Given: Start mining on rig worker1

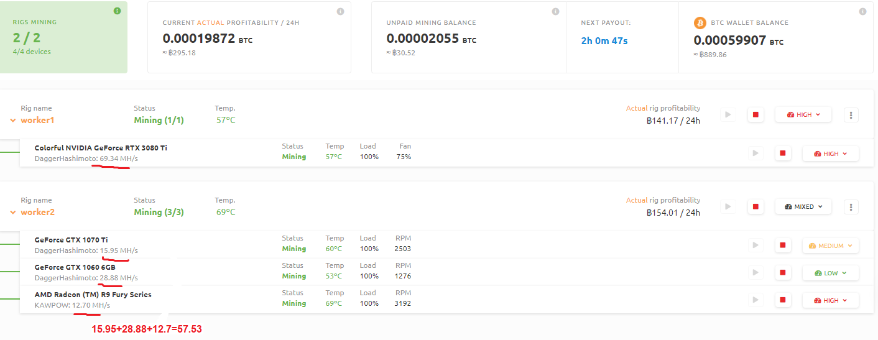Looking at the screenshot, I should coord(728,114).
